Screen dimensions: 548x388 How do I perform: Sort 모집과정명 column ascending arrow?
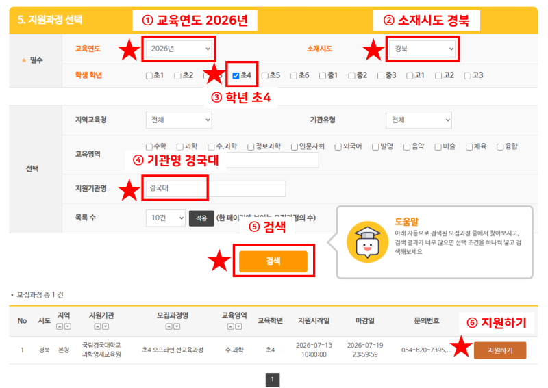pyautogui.click(x=169, y=326)
